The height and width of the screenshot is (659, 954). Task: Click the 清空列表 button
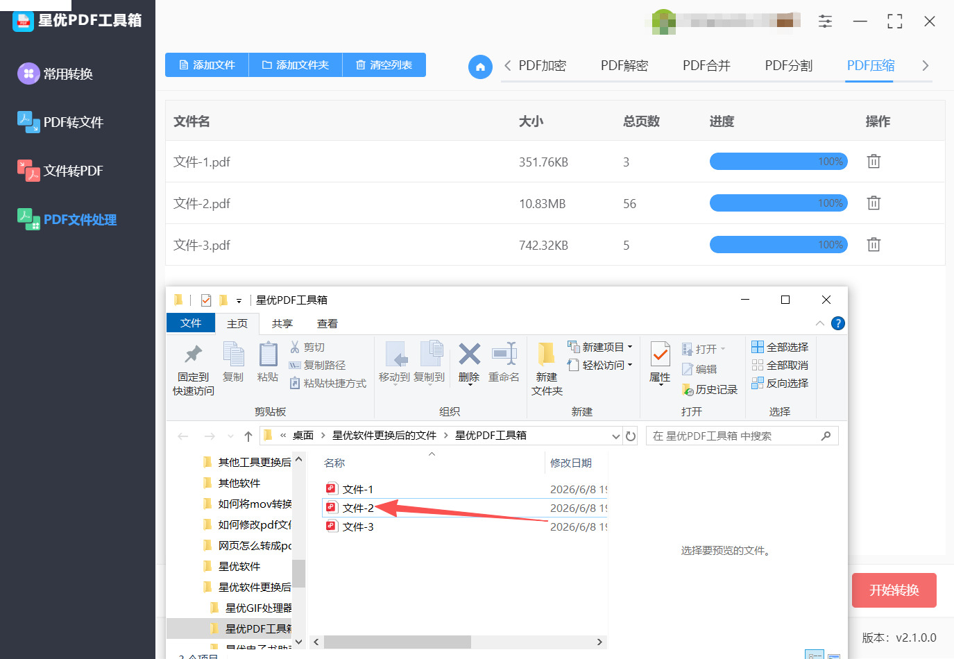[384, 65]
